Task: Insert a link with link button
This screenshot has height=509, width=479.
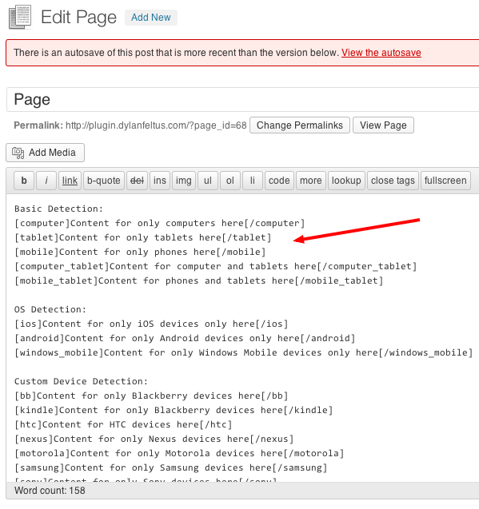Action: [x=70, y=181]
